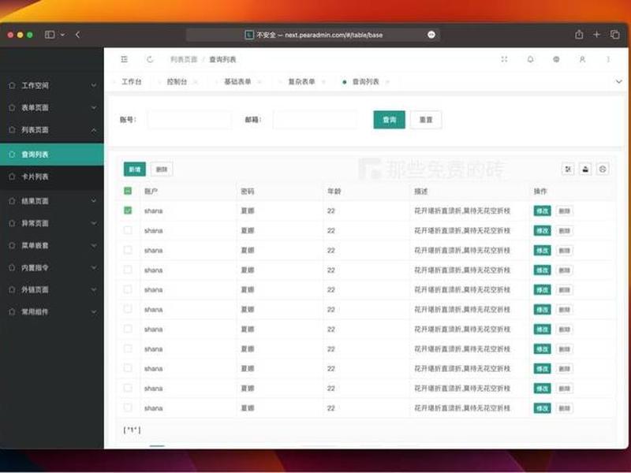Expand 常用组件 with its chevron
This screenshot has width=631, height=473.
click(x=94, y=311)
